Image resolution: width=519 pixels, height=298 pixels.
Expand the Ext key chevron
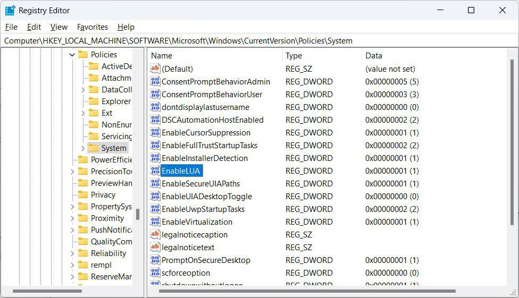tap(83, 113)
